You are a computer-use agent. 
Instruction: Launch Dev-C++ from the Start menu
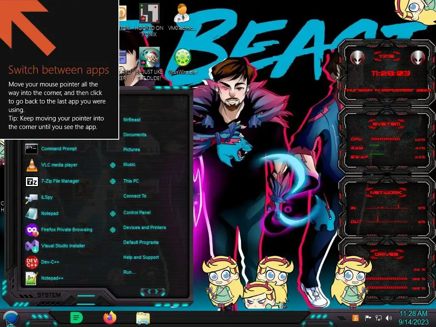(42, 262)
